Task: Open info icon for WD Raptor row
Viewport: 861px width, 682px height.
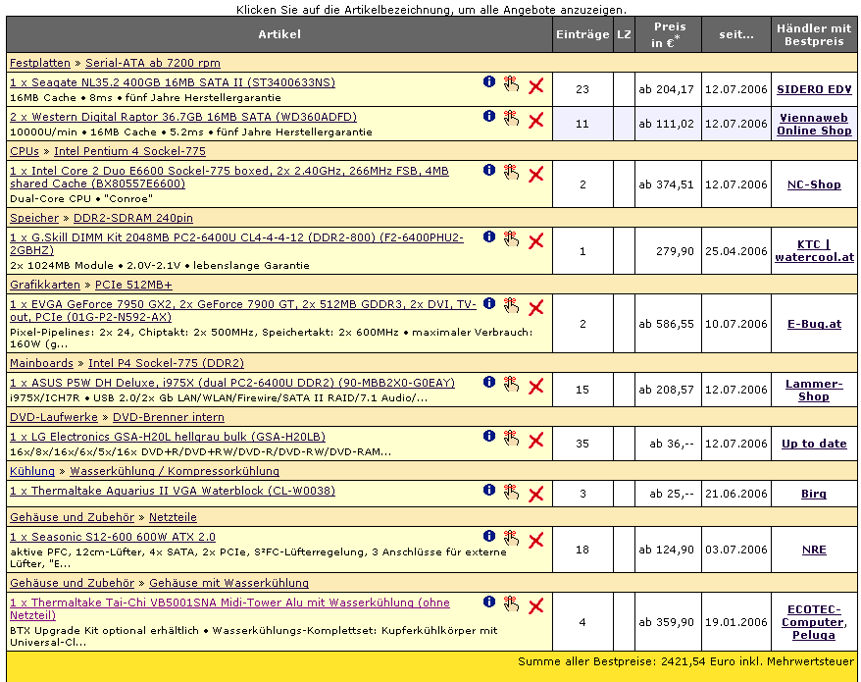Action: coord(489,116)
